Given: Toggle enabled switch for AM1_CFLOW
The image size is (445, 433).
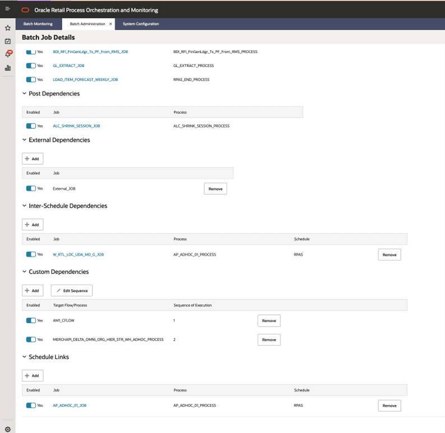Looking at the screenshot, I should click(31, 320).
